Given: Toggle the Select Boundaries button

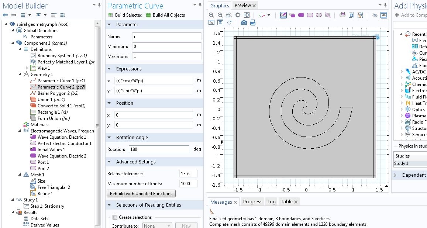Looking at the screenshot, I should click(310, 15).
